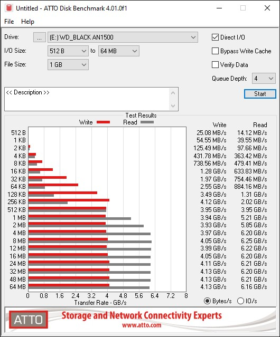The width and height of the screenshot is (280, 337).
Task: Click inside the Description text box
Action: coord(87,99)
